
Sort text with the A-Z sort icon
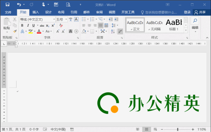pos(113,32)
